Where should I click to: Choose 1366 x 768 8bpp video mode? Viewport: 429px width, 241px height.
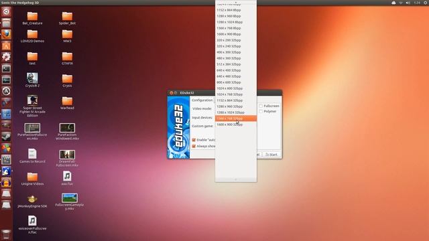(x=236, y=28)
